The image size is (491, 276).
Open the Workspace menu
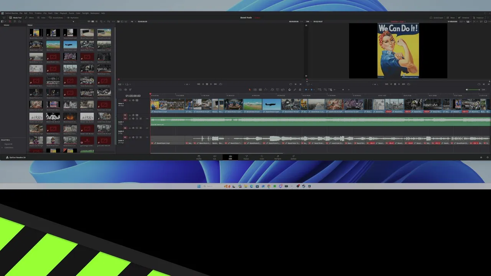pos(95,13)
